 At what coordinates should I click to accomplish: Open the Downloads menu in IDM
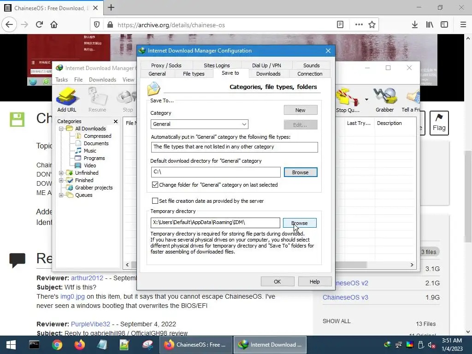102,80
